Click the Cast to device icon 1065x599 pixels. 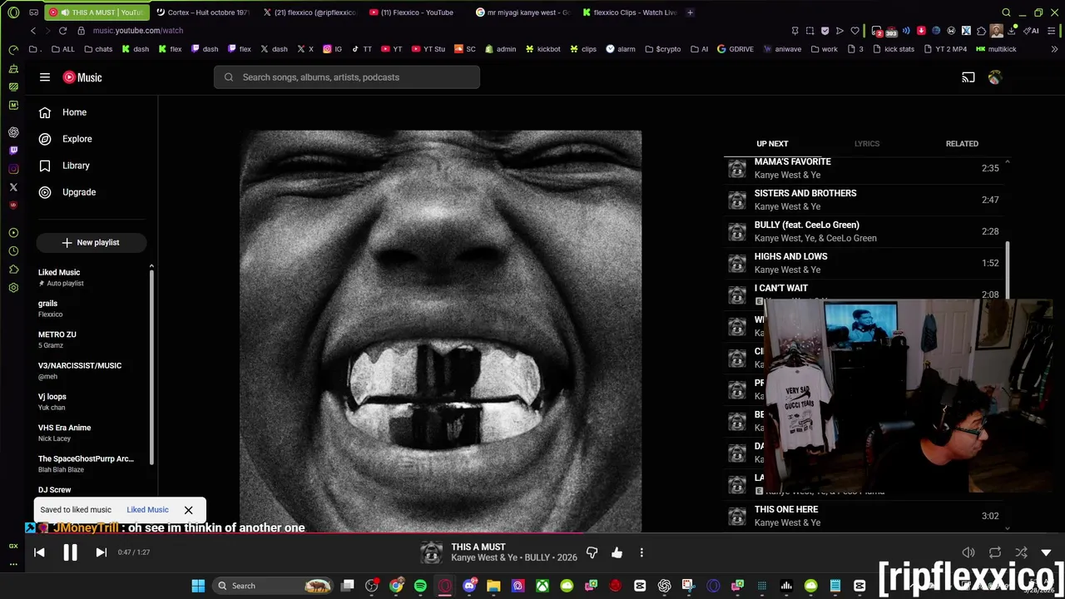[x=968, y=77]
